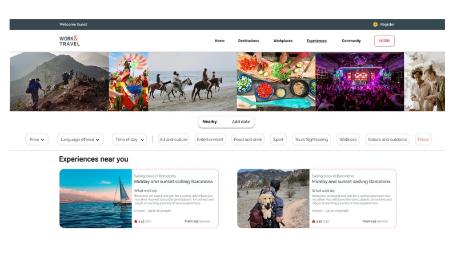Open the sailboat experience thumbnail
The width and height of the screenshot is (457, 274).
coord(95,198)
